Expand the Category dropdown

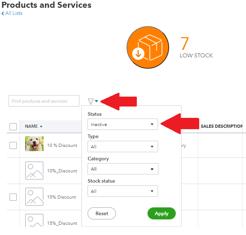(123, 169)
